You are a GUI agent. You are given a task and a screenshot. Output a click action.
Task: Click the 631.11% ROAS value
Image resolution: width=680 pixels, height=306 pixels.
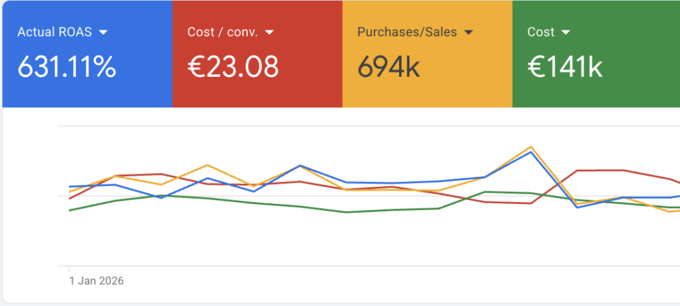[x=66, y=67]
